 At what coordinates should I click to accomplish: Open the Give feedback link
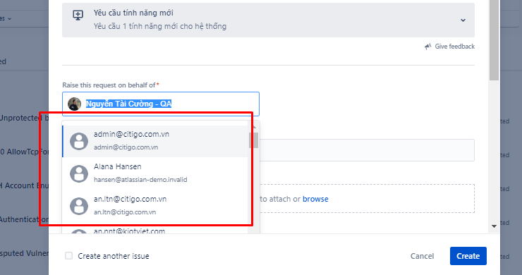pyautogui.click(x=454, y=47)
